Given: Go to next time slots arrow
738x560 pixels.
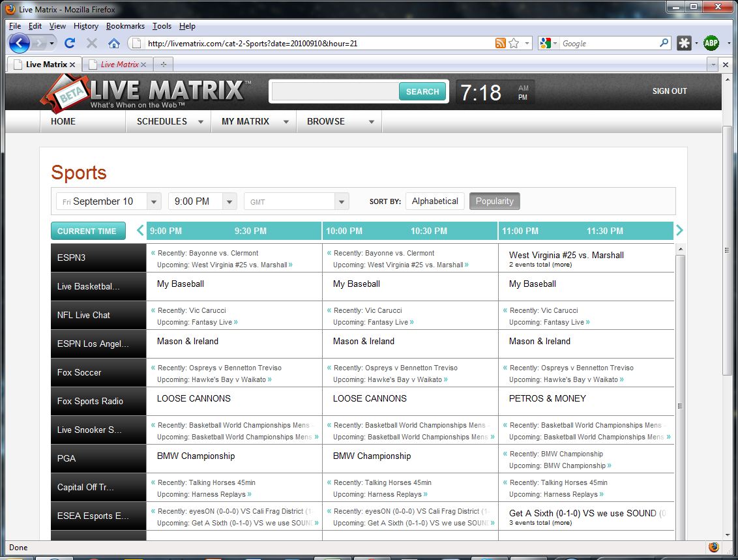Looking at the screenshot, I should [679, 230].
